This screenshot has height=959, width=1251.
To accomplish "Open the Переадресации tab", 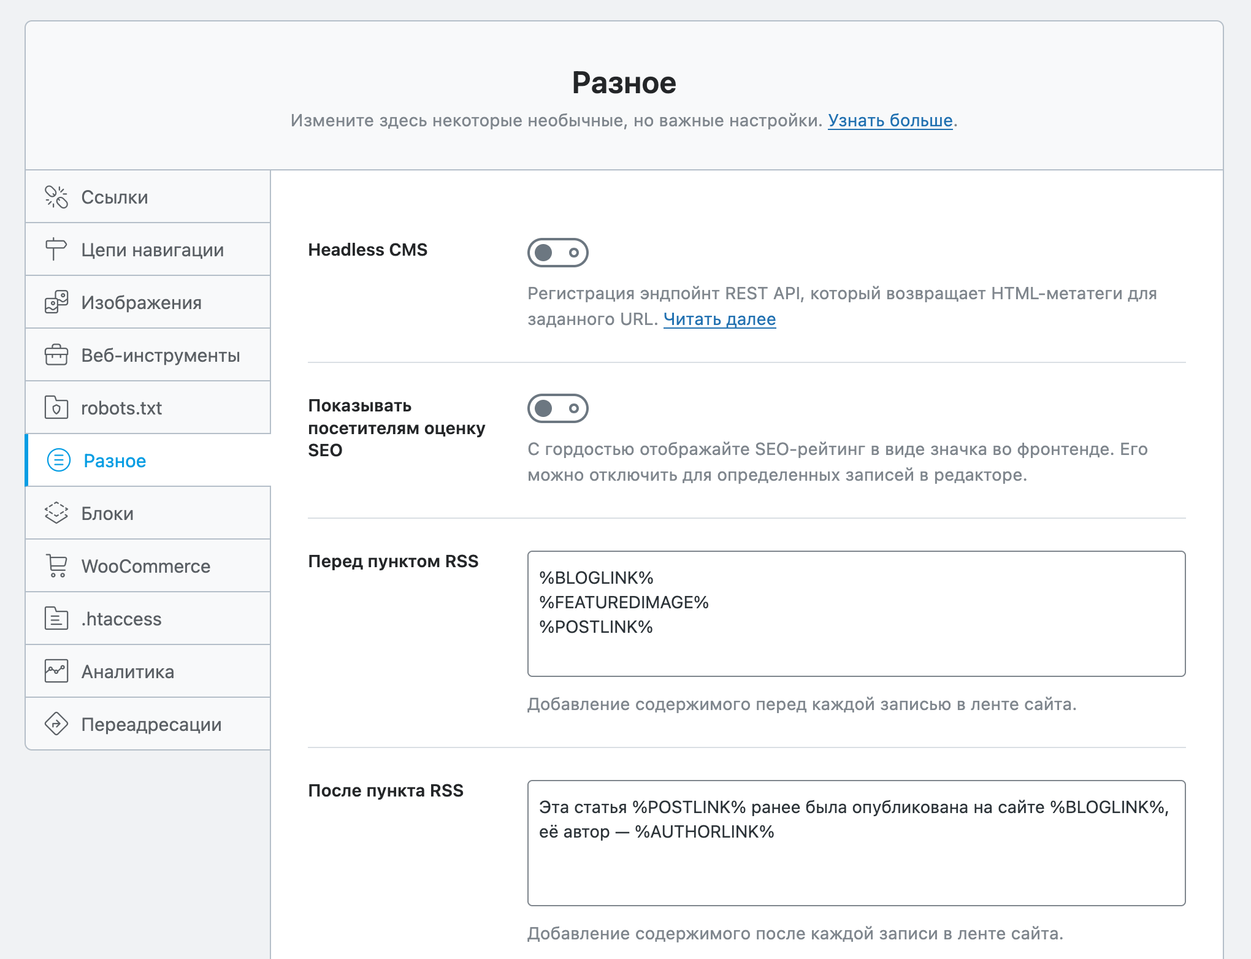I will pos(148,724).
